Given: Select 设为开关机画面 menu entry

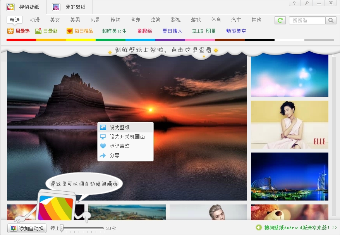Looking at the screenshot, I should coord(127,137).
